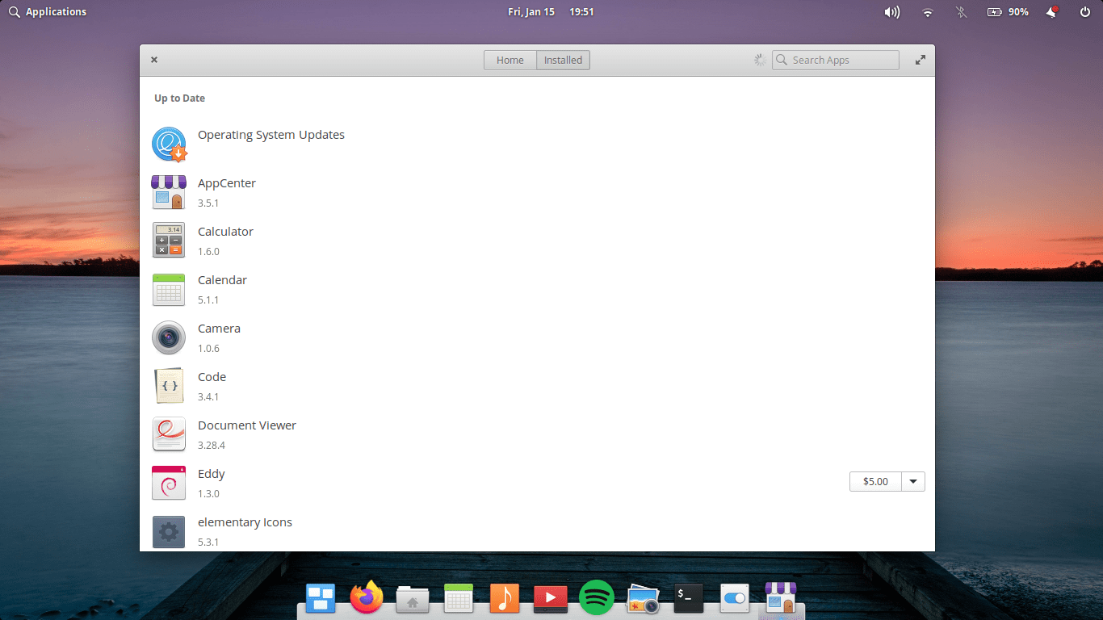Open the session power menu icon
The height and width of the screenshot is (620, 1103).
point(1085,12)
